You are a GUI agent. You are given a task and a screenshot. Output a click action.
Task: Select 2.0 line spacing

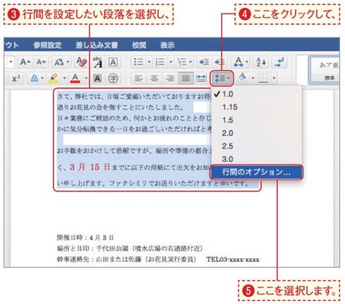click(256, 133)
